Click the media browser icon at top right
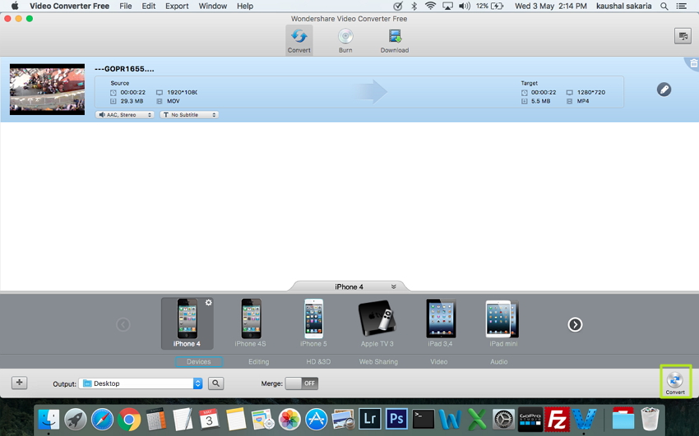The width and height of the screenshot is (699, 436). (683, 36)
